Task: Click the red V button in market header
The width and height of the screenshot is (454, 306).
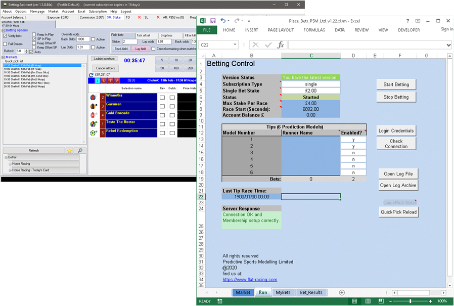Action: pyautogui.click(x=117, y=80)
